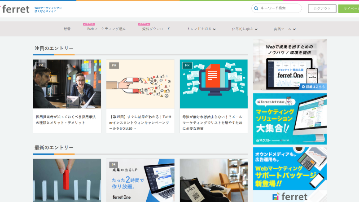The image size is (359, 202).
Task: Click the おすすめ badge above 資料ダウンロード
Action: 144,24
